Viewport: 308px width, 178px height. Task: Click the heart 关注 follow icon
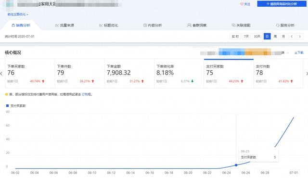coord(242,4)
